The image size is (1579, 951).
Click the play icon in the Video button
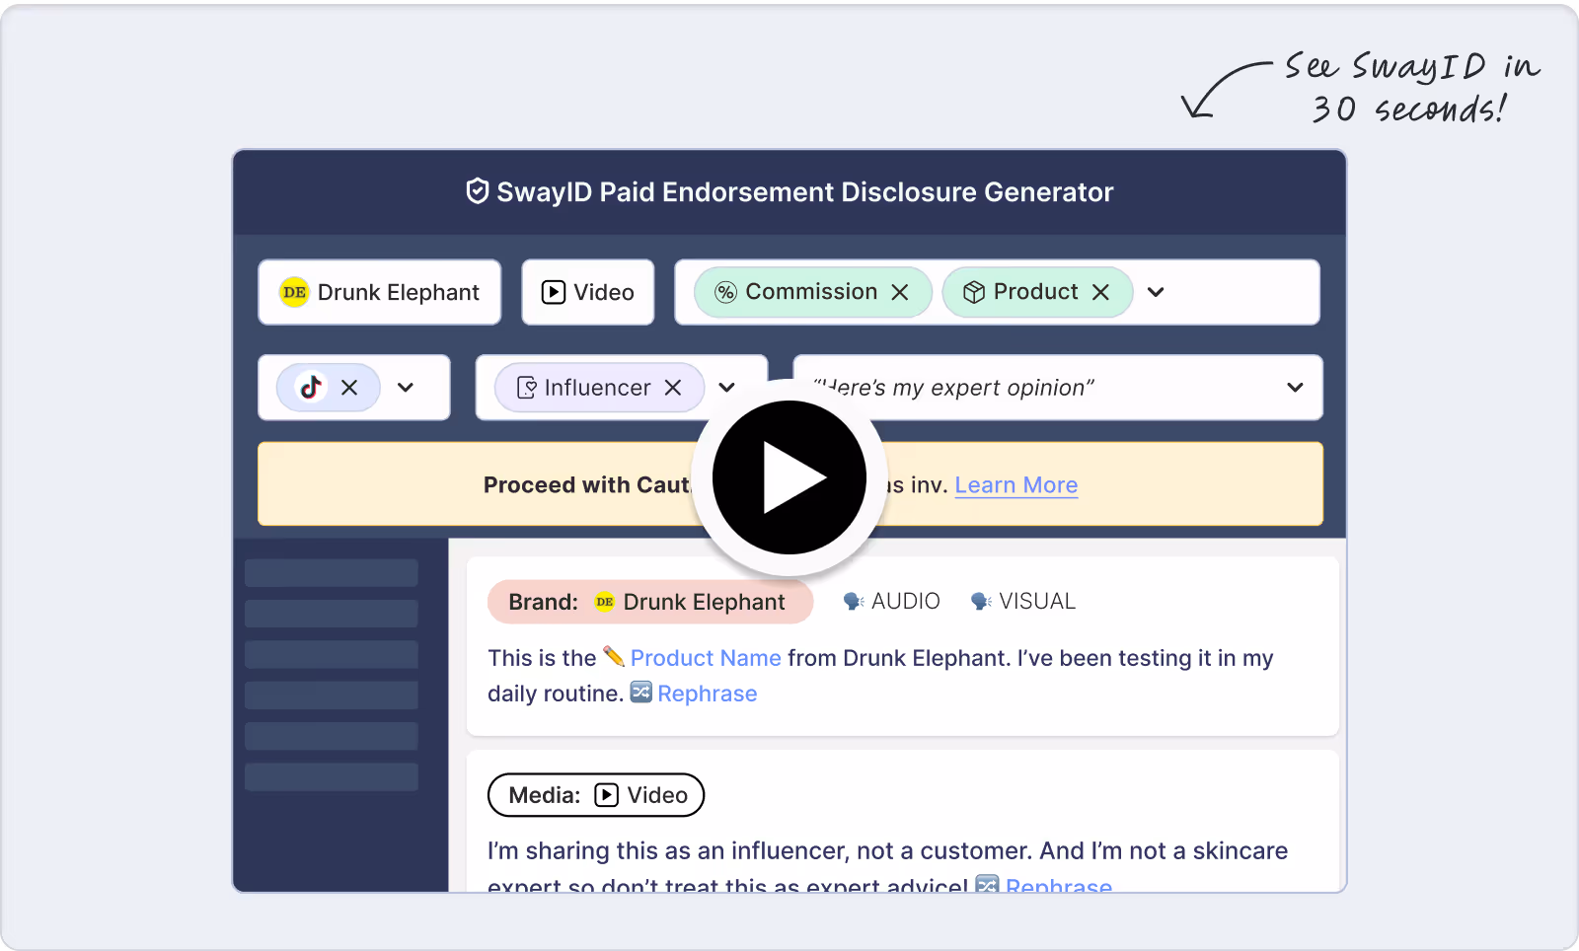pyautogui.click(x=554, y=292)
